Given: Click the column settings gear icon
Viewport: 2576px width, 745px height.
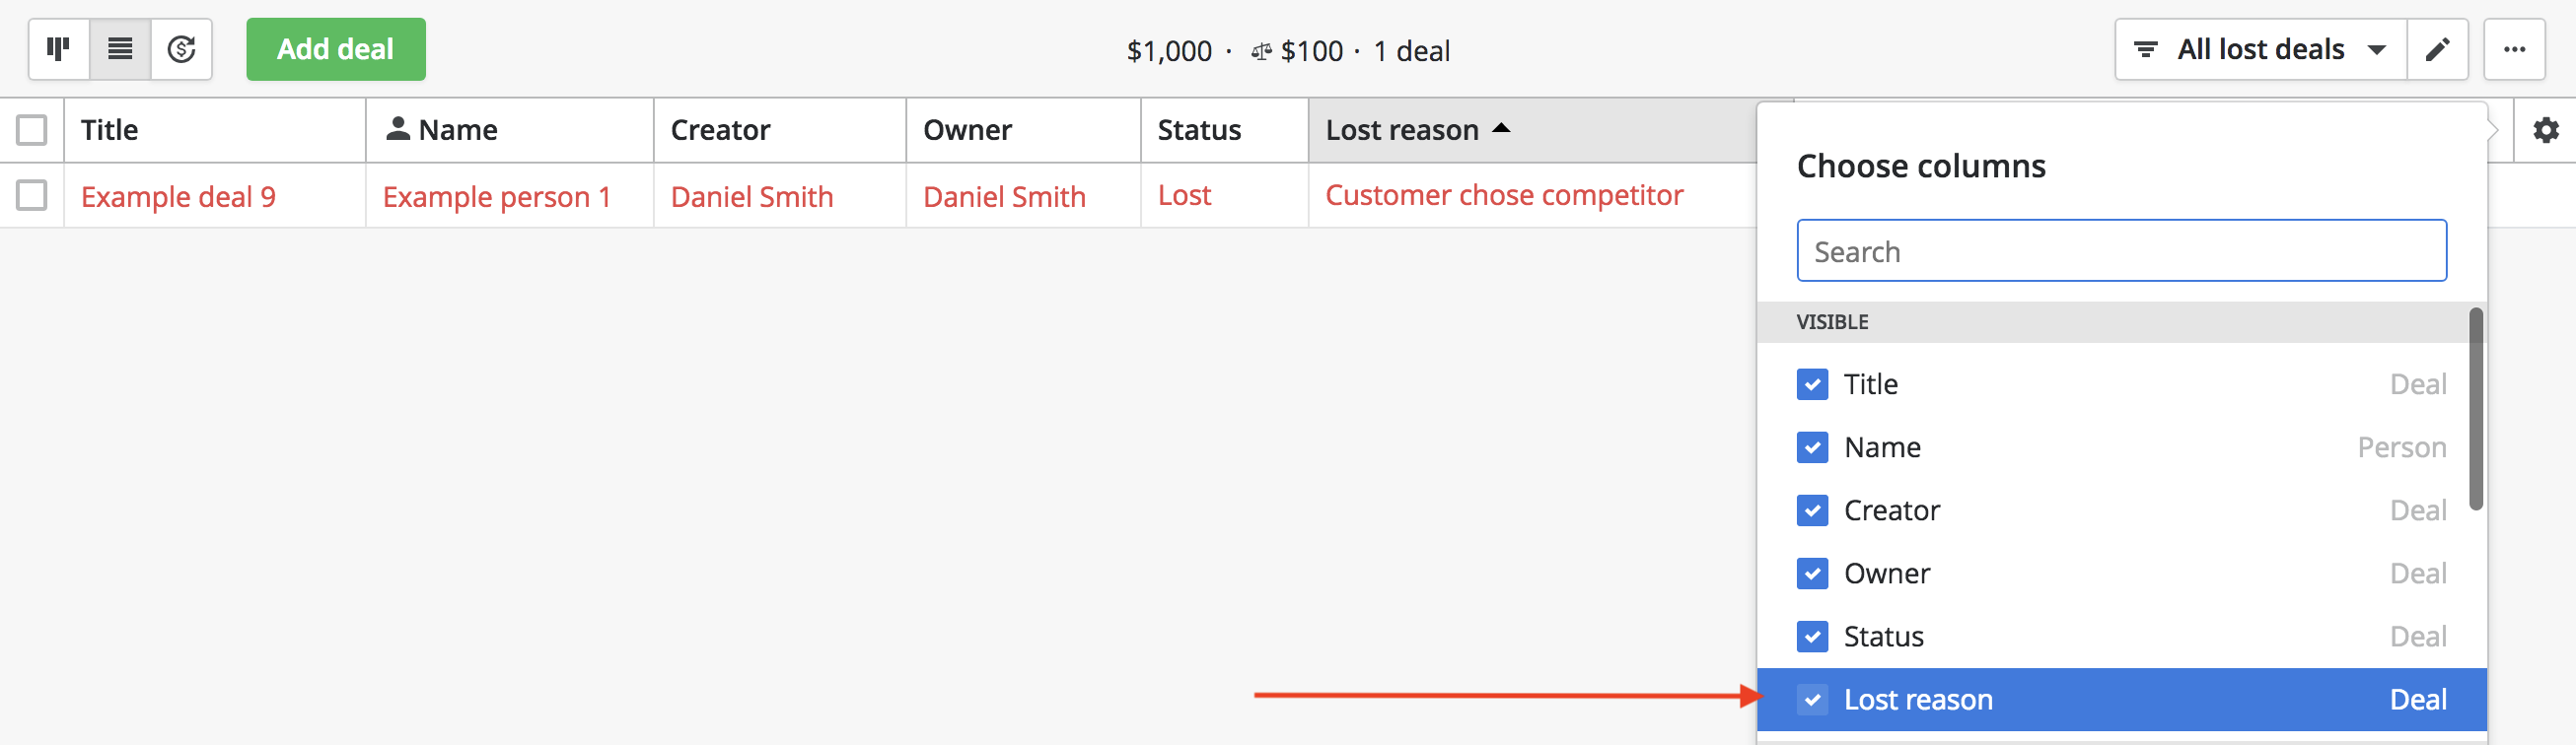Looking at the screenshot, I should [2545, 130].
